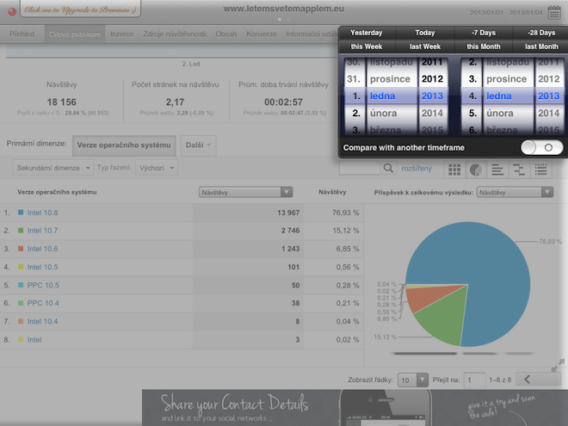Click green color square for Intel 10.7
The image size is (568, 426).
pos(21,231)
